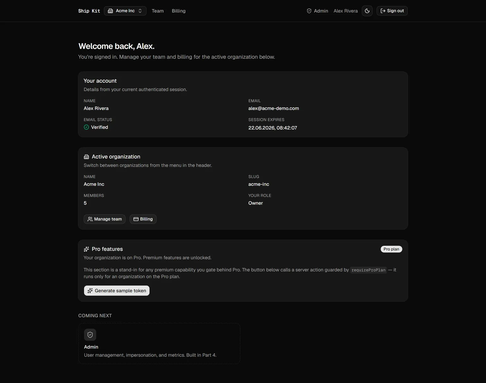Click the Your account card title
Image resolution: width=486 pixels, height=383 pixels.
[x=100, y=81]
